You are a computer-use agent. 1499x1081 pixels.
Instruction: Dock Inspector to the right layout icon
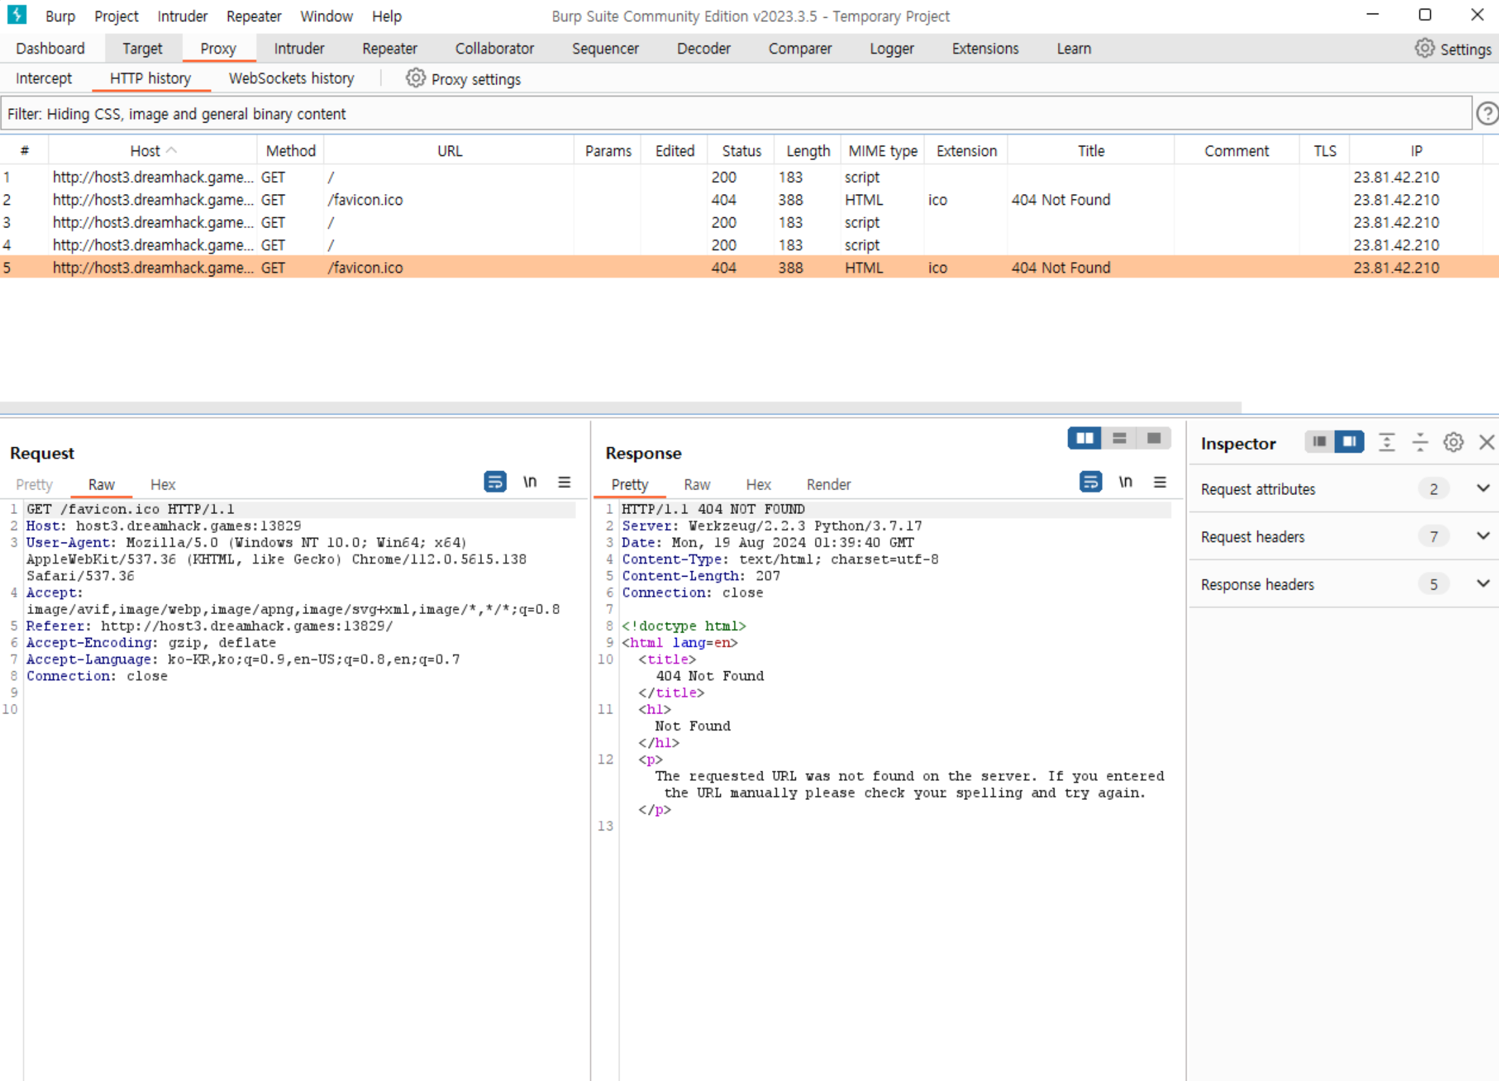click(x=1349, y=442)
